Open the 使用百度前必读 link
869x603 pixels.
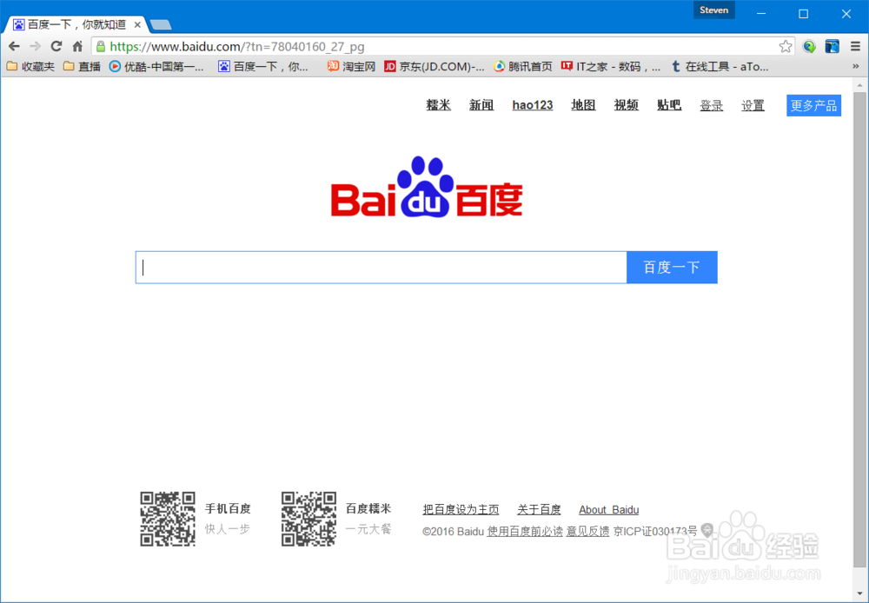(525, 531)
